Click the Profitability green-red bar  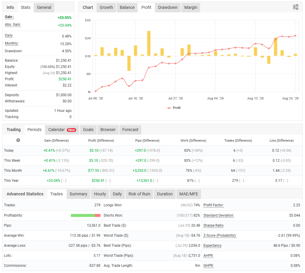[86, 215]
